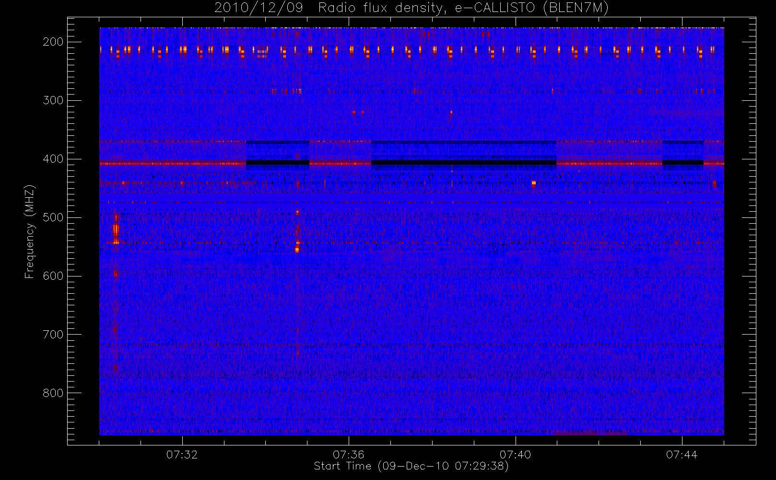The width and height of the screenshot is (776, 480).
Task: Click the 07:44 time tick label
Action: tap(682, 455)
